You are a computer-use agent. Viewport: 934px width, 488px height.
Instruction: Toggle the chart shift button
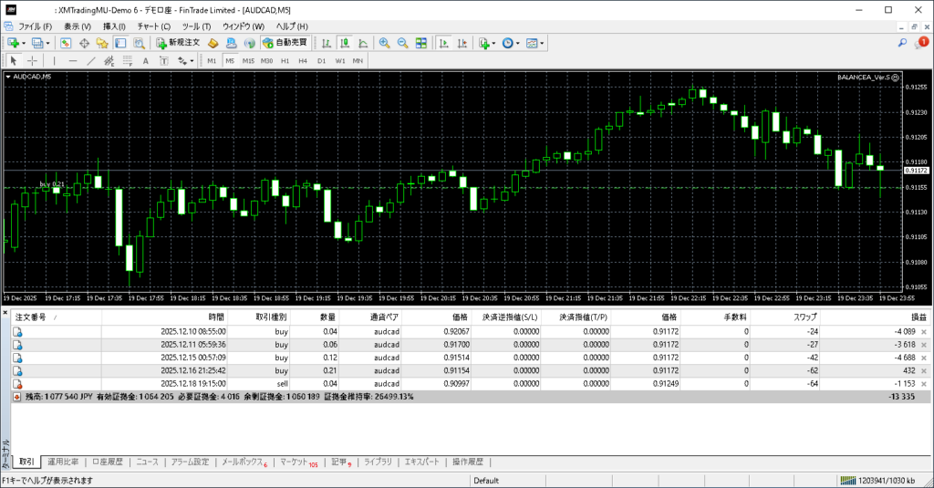462,43
